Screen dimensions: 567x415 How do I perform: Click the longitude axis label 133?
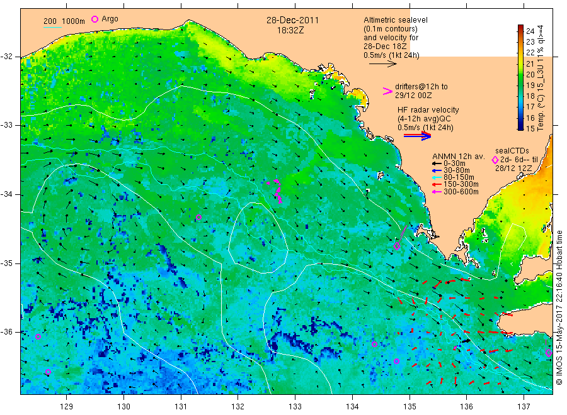295,406
